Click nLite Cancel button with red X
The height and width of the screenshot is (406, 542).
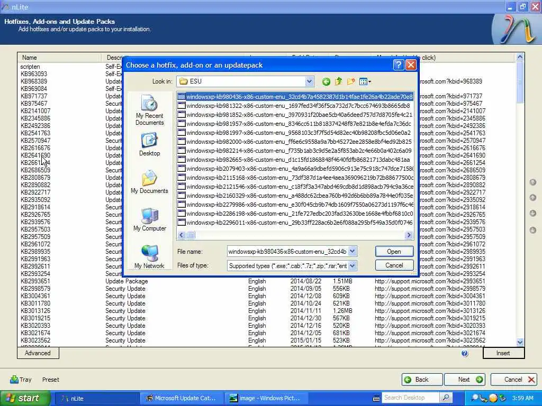[513, 380]
